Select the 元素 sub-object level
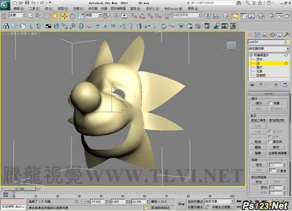 (x=259, y=71)
